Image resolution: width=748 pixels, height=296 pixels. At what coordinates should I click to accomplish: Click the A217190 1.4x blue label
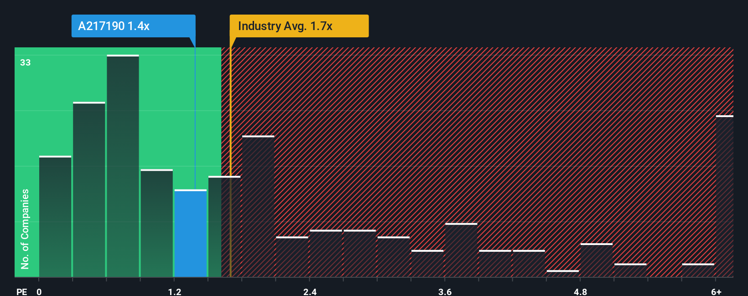tap(133, 26)
